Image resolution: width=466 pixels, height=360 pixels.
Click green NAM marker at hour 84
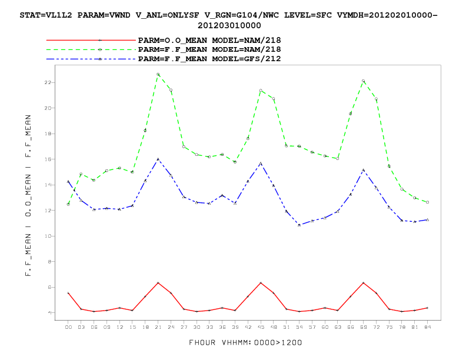tap(428, 202)
